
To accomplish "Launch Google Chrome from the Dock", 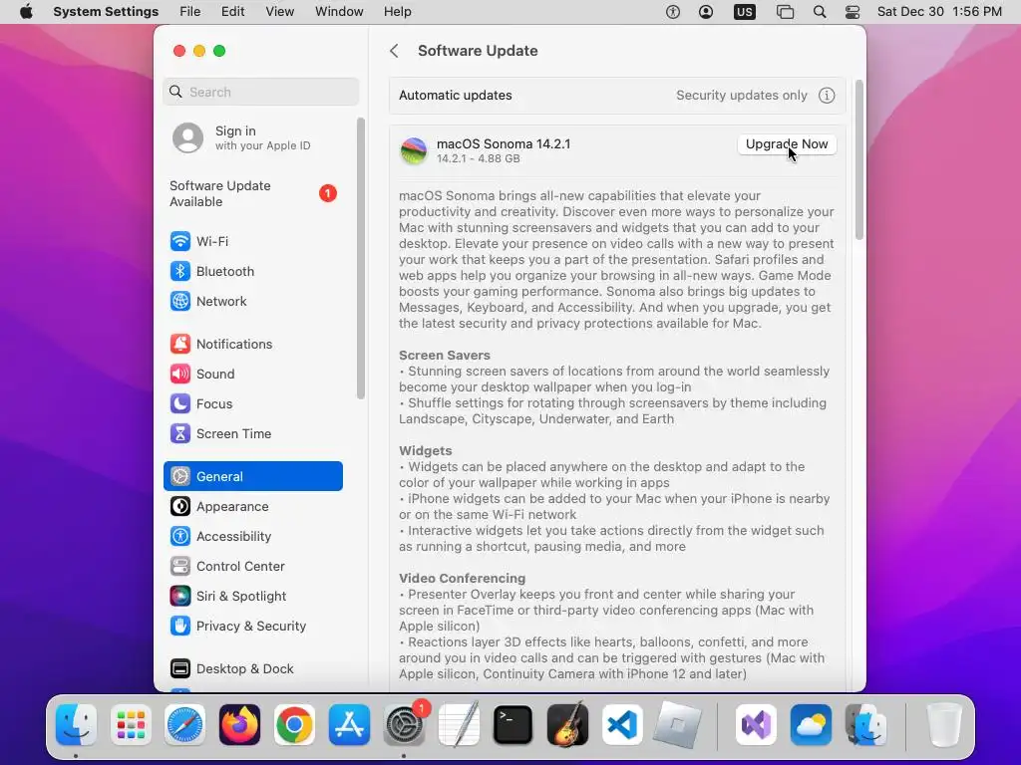I will coord(294,725).
